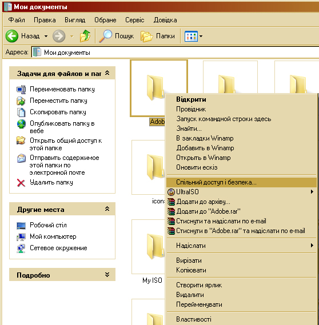Click the Search magnifier icon
The height and width of the screenshot is (325, 319).
(105, 36)
